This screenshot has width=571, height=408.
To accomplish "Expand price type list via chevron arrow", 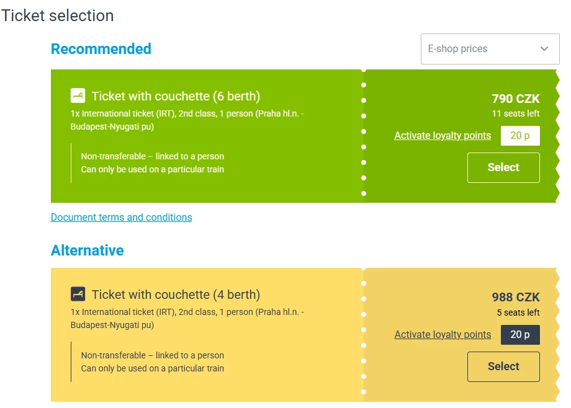I will click(x=544, y=49).
